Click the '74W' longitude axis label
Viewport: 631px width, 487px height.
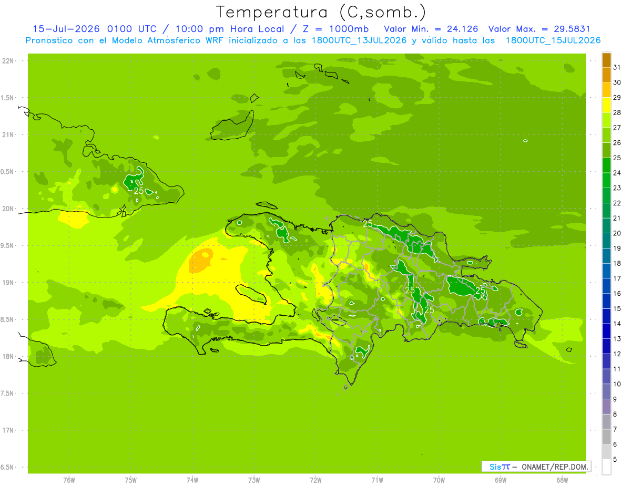192,480
